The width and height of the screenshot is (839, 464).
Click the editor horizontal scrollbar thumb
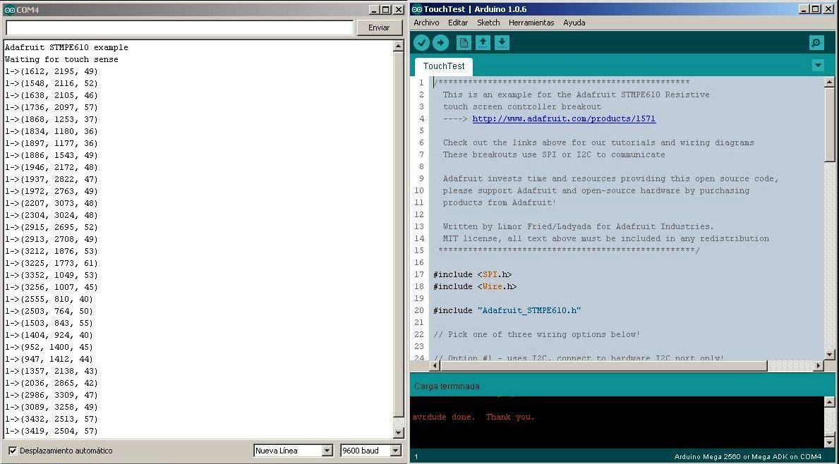pos(603,366)
